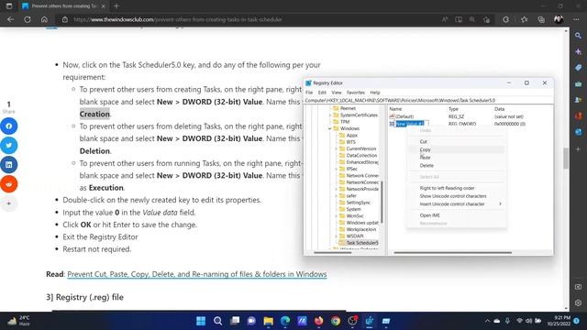Image resolution: width=587 pixels, height=330 pixels.
Task: Open Edge Settings and more ellipsis menu
Action: [x=576, y=19]
